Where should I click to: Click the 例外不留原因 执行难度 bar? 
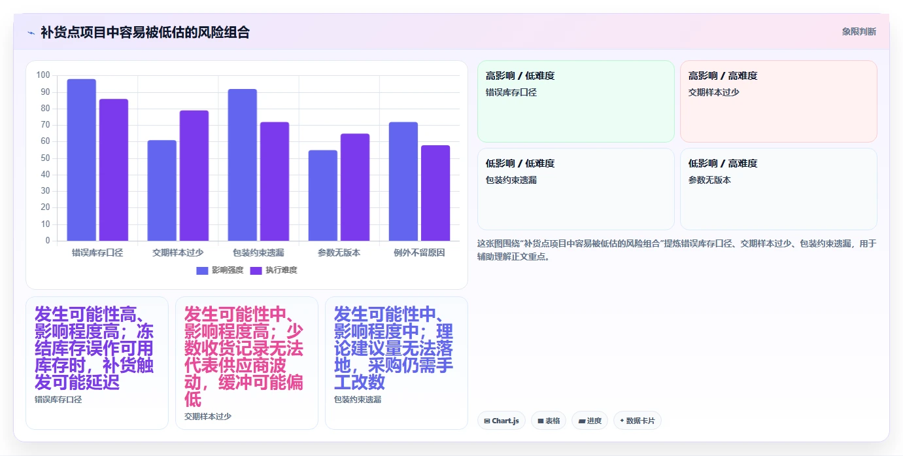click(x=435, y=193)
